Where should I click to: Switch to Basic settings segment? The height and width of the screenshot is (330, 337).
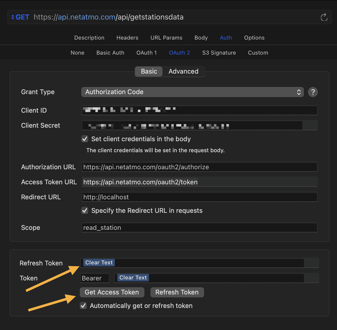click(x=149, y=71)
